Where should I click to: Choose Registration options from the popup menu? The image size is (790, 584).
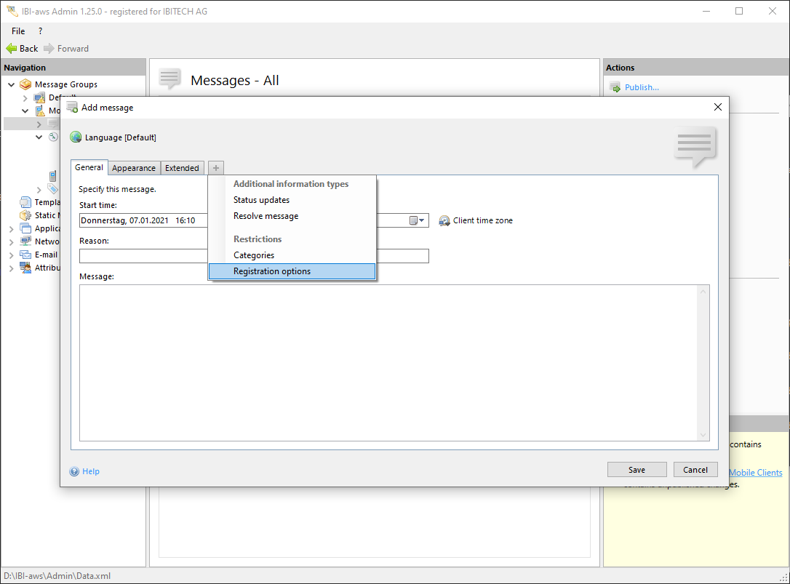click(x=272, y=271)
